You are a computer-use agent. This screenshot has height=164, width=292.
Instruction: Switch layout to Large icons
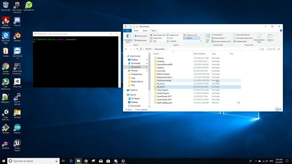click(x=173, y=35)
